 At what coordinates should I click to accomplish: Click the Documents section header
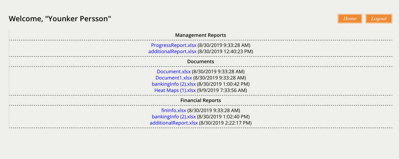point(200,62)
